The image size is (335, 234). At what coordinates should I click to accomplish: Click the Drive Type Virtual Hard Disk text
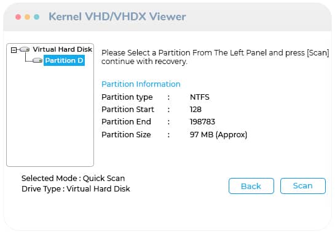pos(76,188)
